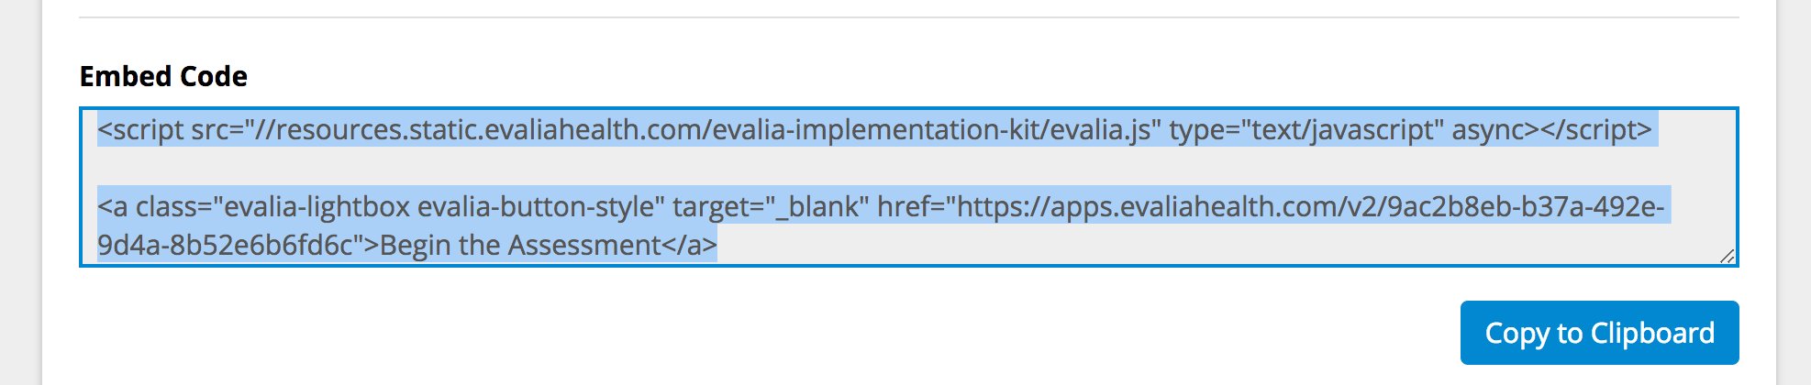Grab the embed code textarea resize handle

click(1727, 256)
